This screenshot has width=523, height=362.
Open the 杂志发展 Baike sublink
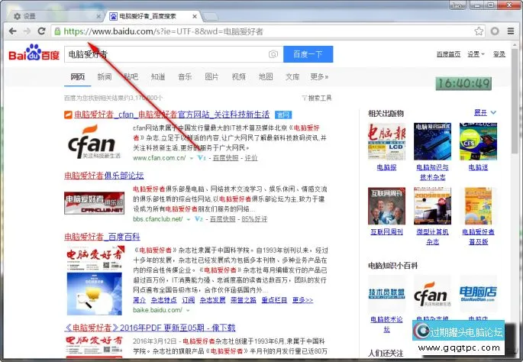[212, 300]
